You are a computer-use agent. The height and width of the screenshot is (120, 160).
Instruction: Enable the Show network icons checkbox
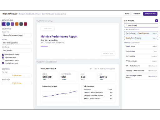point(3,60)
